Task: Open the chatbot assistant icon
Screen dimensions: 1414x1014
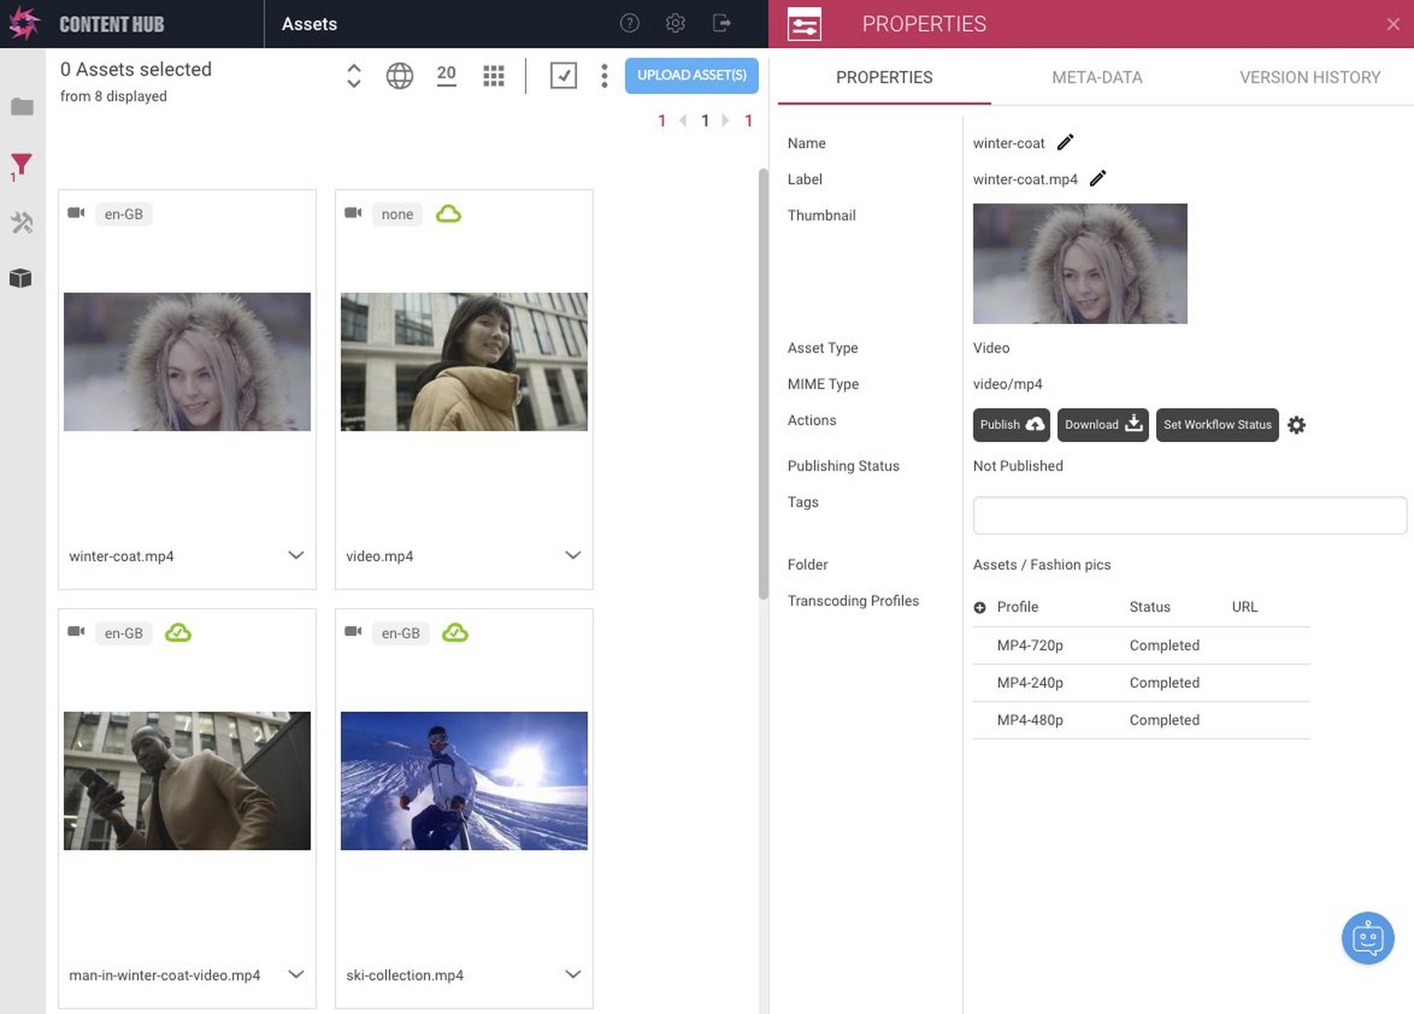Action: 1367,938
